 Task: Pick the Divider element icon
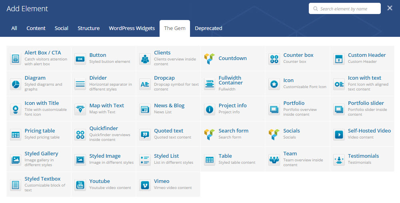click(x=80, y=84)
